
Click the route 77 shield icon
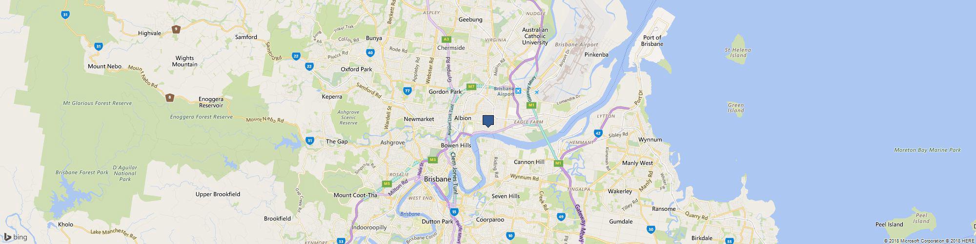tap(408, 91)
